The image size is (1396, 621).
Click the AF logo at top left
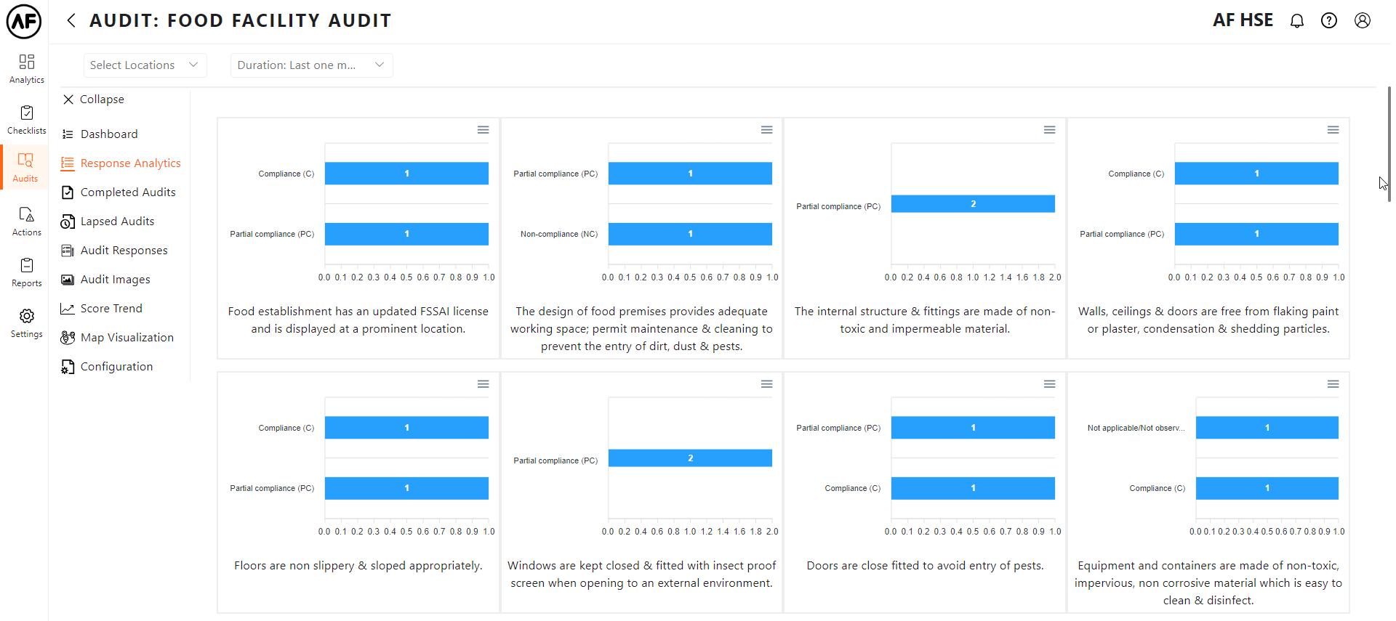[x=24, y=21]
